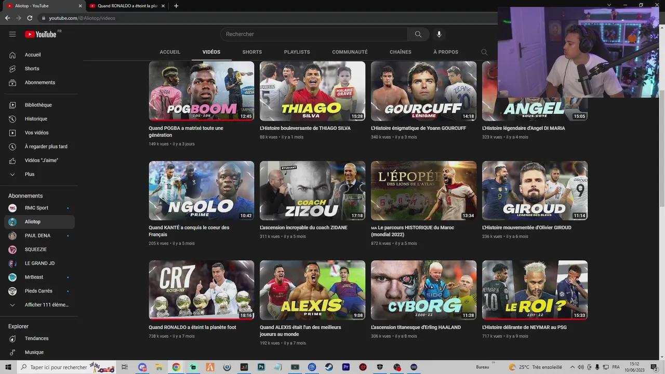The height and width of the screenshot is (374, 665).
Task: Open the GOURCUFF video thumbnail
Action: coord(423,91)
